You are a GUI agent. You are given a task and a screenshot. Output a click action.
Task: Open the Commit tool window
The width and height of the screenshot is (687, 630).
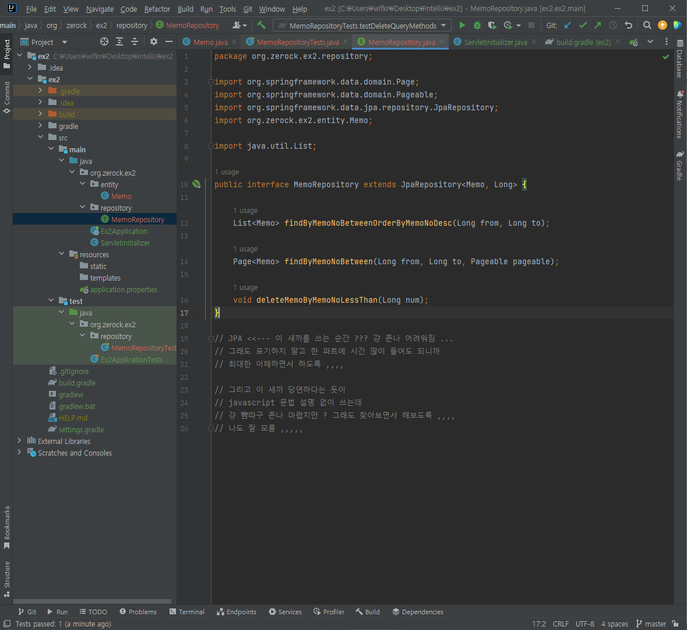point(6,97)
